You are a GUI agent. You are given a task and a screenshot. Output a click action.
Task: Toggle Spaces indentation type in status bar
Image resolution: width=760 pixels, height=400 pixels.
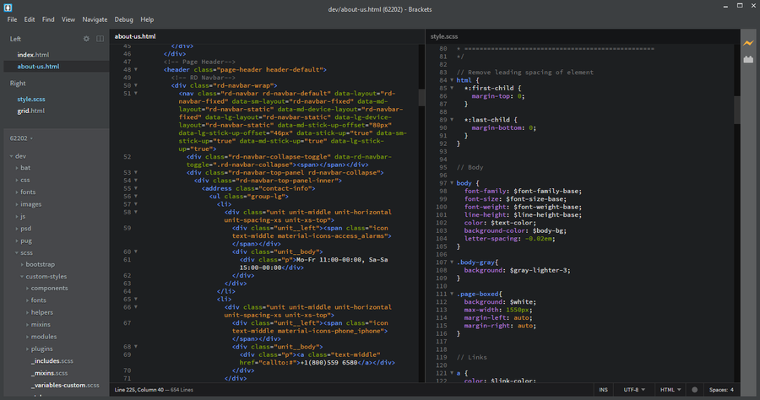[720, 390]
